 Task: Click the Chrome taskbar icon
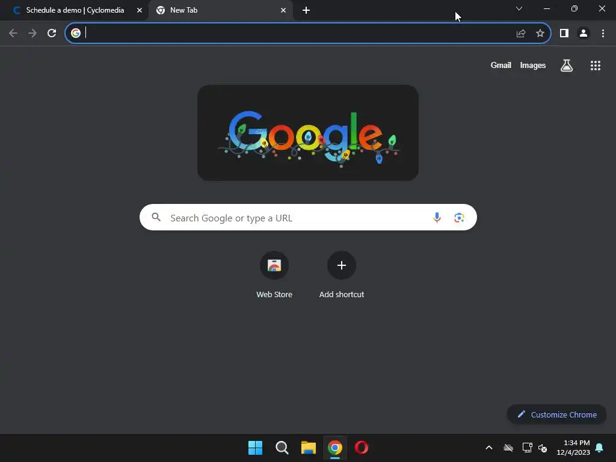point(335,448)
